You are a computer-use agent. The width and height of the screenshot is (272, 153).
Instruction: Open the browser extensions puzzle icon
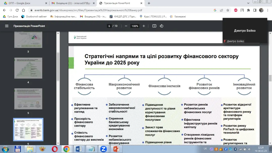248,10
